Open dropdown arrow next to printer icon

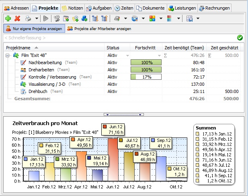point(37,18)
